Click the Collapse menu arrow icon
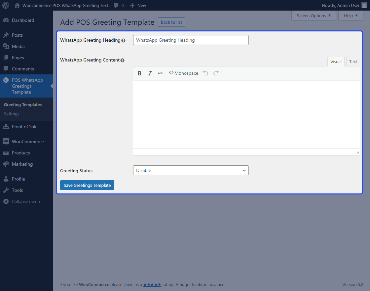 point(6,201)
